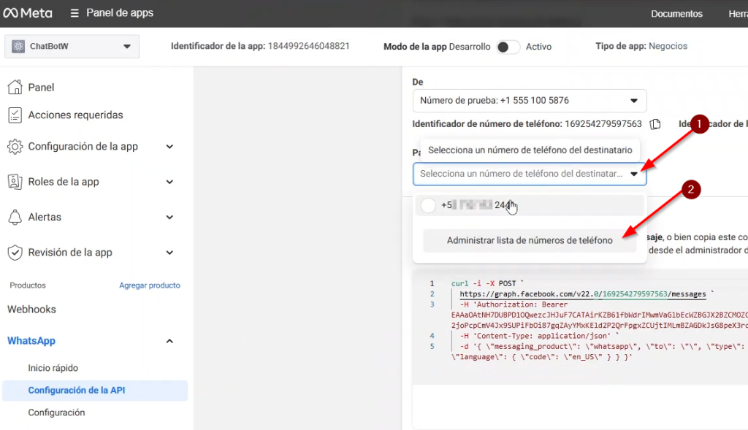
Task: Open the Número de prueba dropdown
Action: click(530, 101)
